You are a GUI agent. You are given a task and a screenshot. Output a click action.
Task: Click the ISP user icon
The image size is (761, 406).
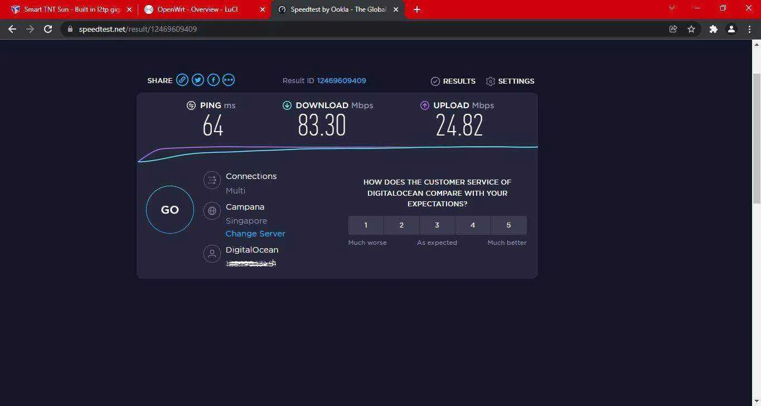[212, 254]
